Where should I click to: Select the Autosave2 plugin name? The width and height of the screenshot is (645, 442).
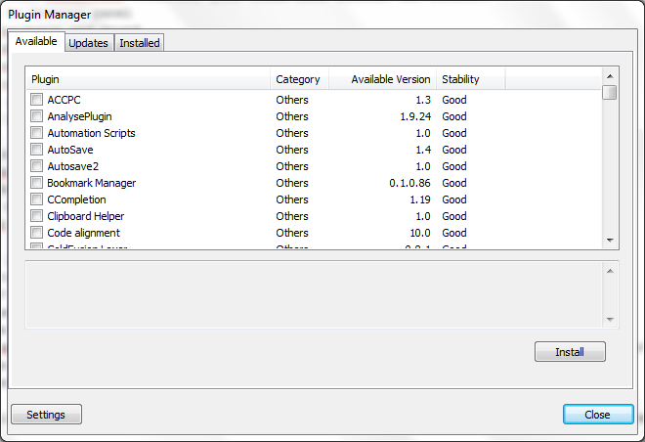(x=73, y=166)
